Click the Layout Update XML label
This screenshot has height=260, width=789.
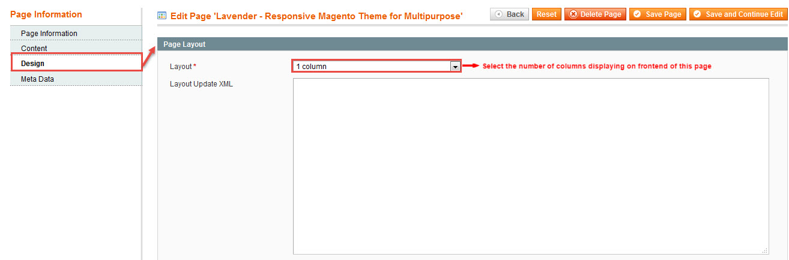pyautogui.click(x=201, y=84)
